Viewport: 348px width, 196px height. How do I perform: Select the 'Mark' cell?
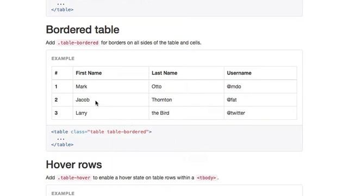click(x=111, y=87)
